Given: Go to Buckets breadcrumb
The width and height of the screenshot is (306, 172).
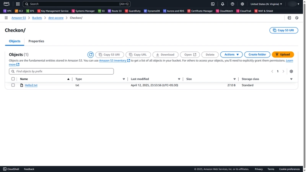Looking at the screenshot, I should coord(37,18).
